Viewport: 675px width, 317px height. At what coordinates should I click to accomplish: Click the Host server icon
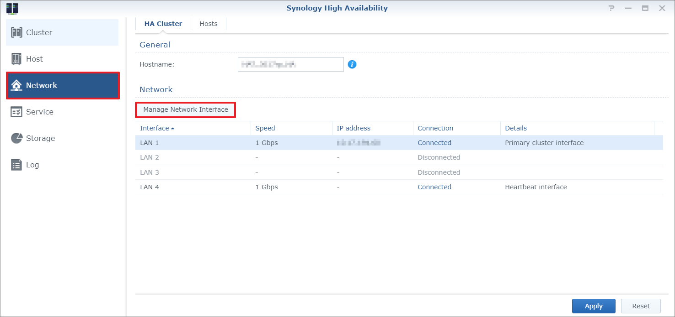tap(16, 59)
